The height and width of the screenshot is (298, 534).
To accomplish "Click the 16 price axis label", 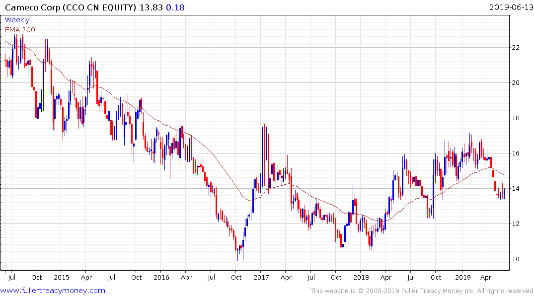I will 516,153.
